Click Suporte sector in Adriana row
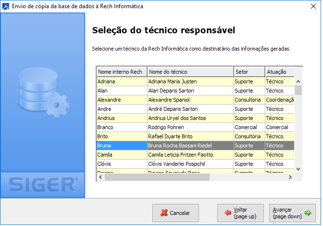Image resolution: width=323 pixels, height=226 pixels. (x=249, y=81)
